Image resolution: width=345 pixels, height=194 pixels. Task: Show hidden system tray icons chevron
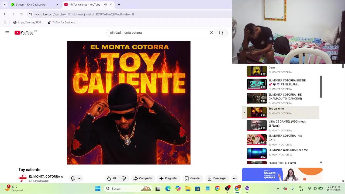(278, 188)
